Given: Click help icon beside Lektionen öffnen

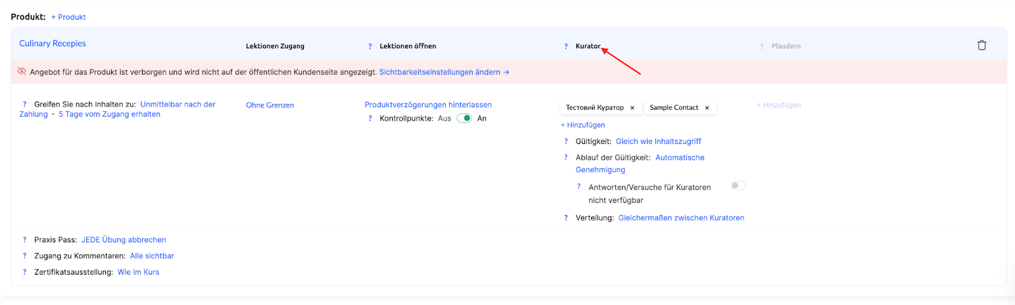Looking at the screenshot, I should (x=370, y=46).
